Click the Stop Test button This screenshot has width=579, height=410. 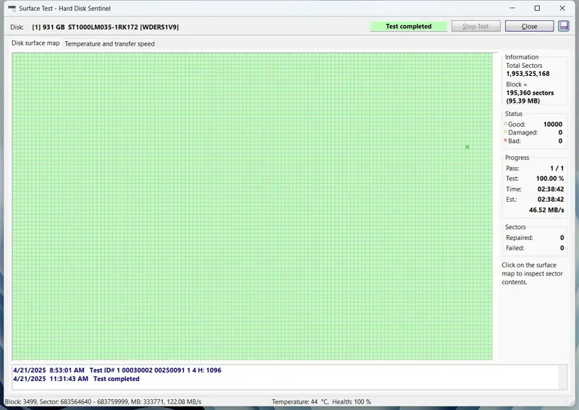pyautogui.click(x=475, y=26)
